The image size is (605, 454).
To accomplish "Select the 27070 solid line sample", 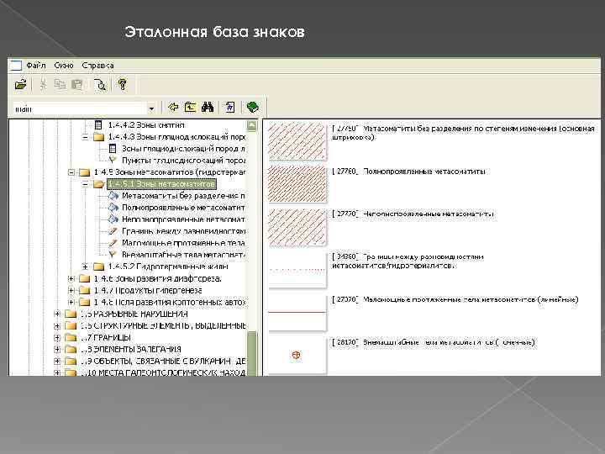I will (297, 312).
